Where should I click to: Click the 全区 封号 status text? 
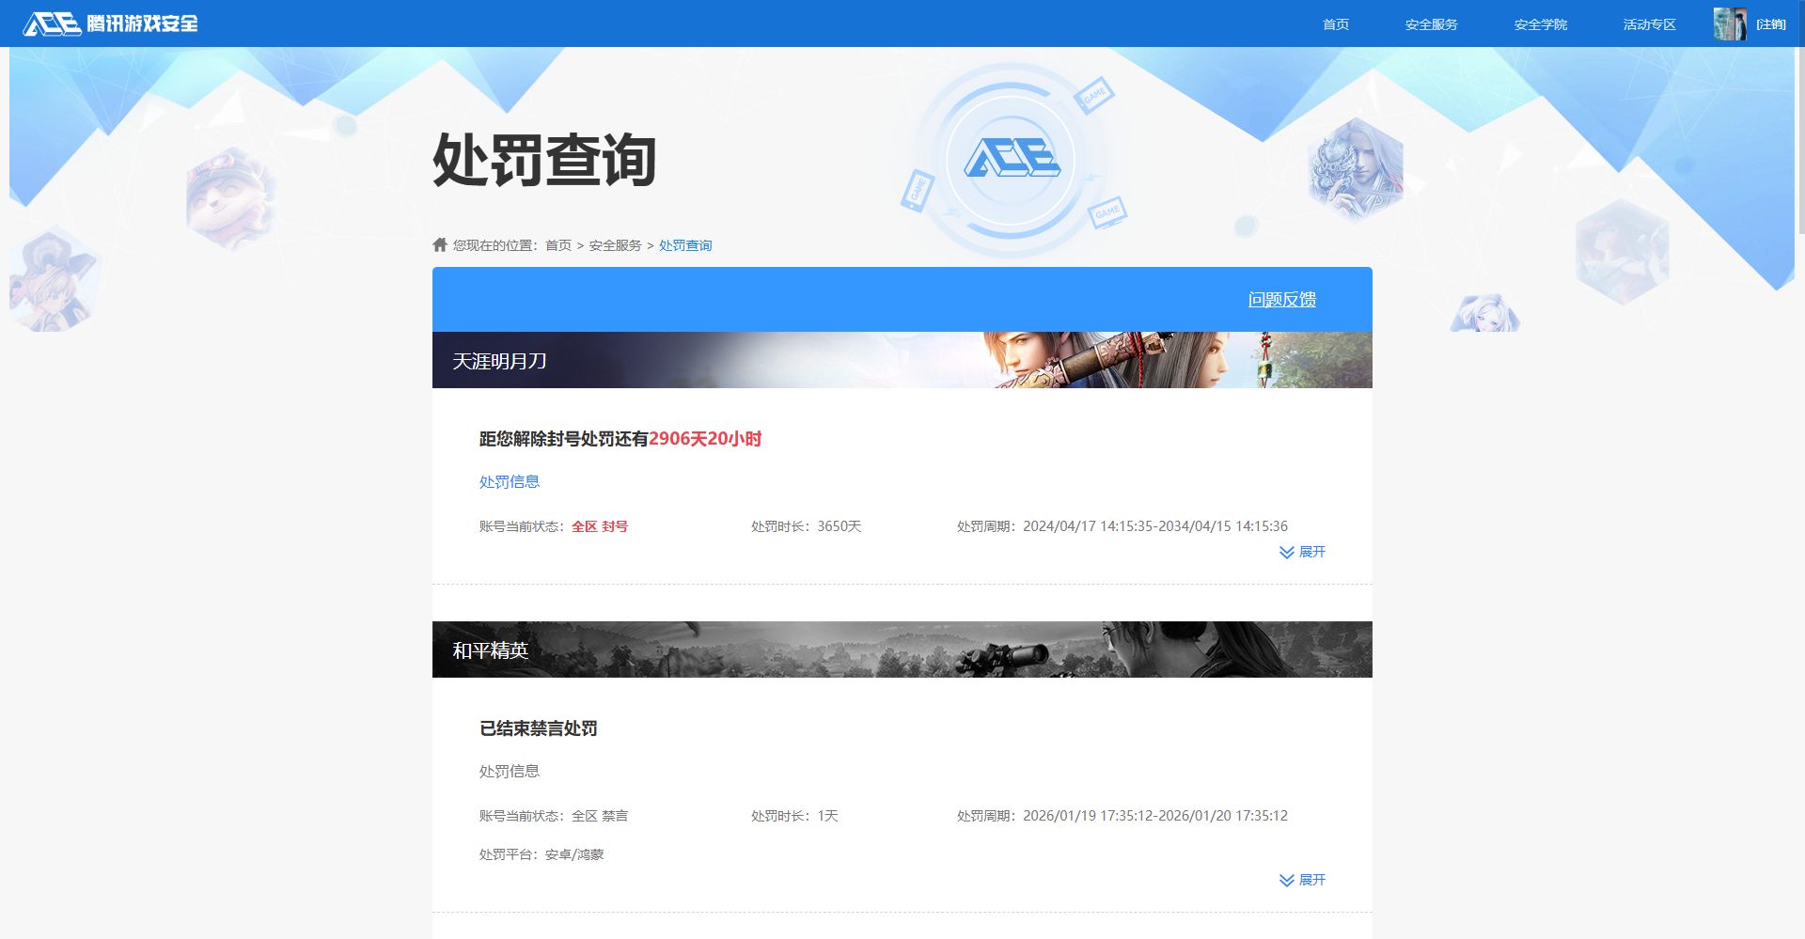(600, 526)
